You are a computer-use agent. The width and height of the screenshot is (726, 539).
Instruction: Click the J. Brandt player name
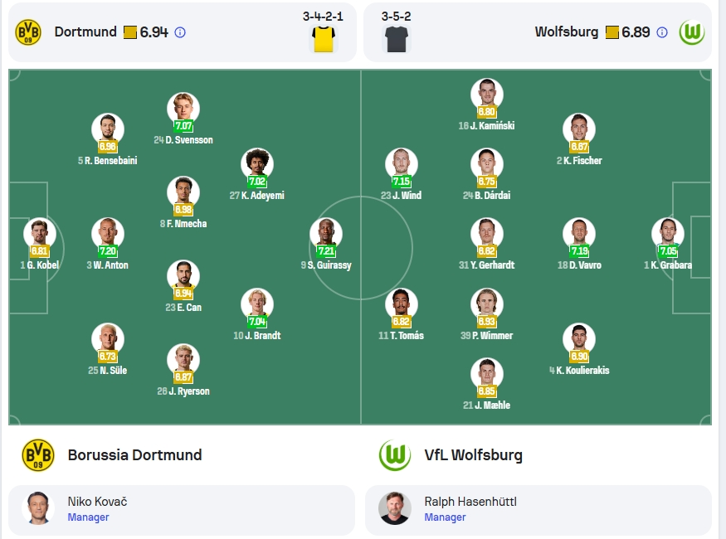point(257,336)
